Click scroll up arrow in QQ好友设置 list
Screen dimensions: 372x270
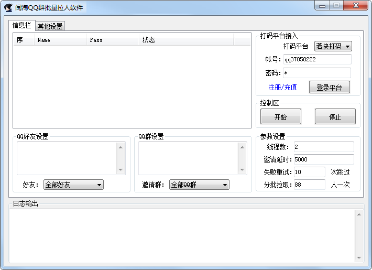(x=121, y=147)
